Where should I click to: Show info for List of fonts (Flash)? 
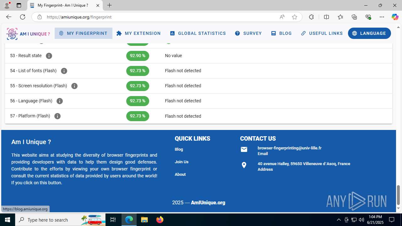click(x=64, y=71)
